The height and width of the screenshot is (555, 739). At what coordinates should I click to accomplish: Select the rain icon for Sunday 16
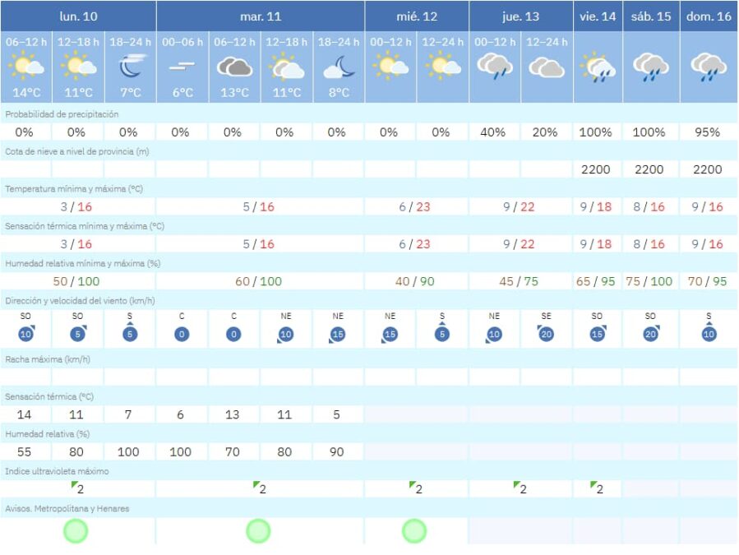[x=709, y=66]
